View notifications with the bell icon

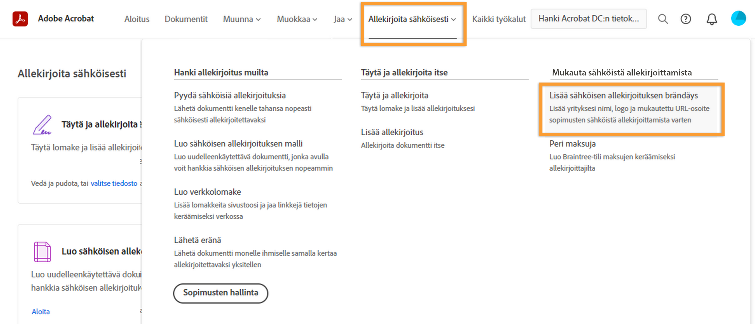[x=712, y=19]
